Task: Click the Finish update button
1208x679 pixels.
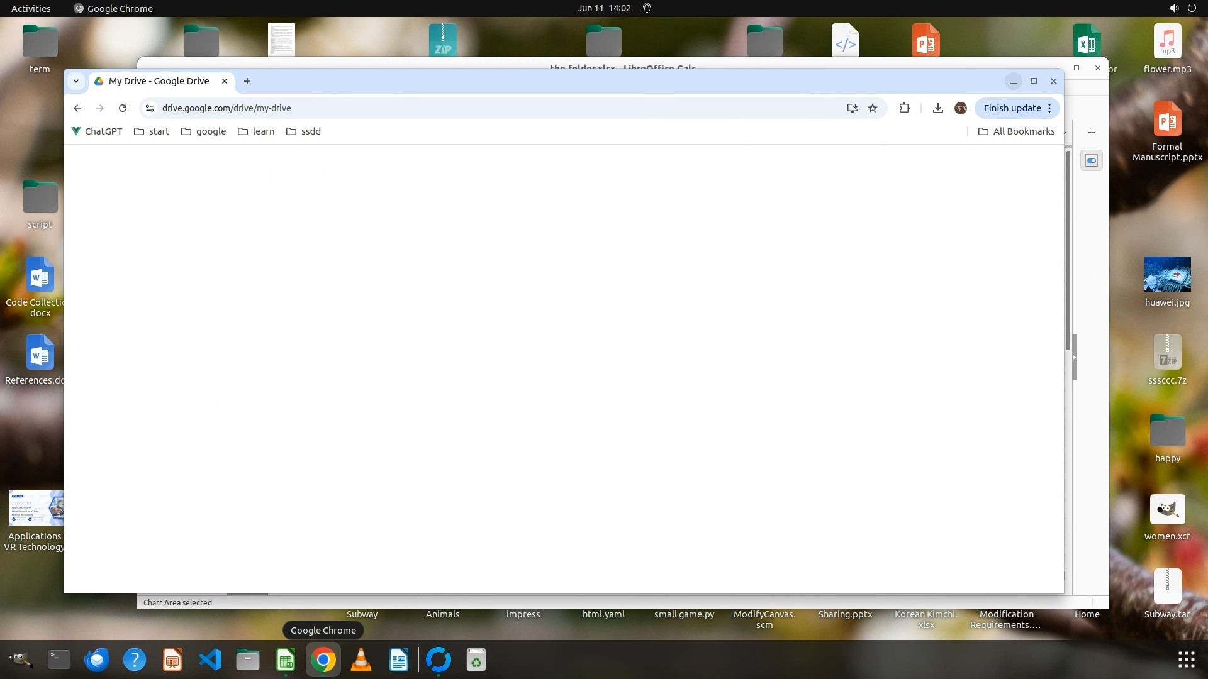Action: click(x=1012, y=108)
